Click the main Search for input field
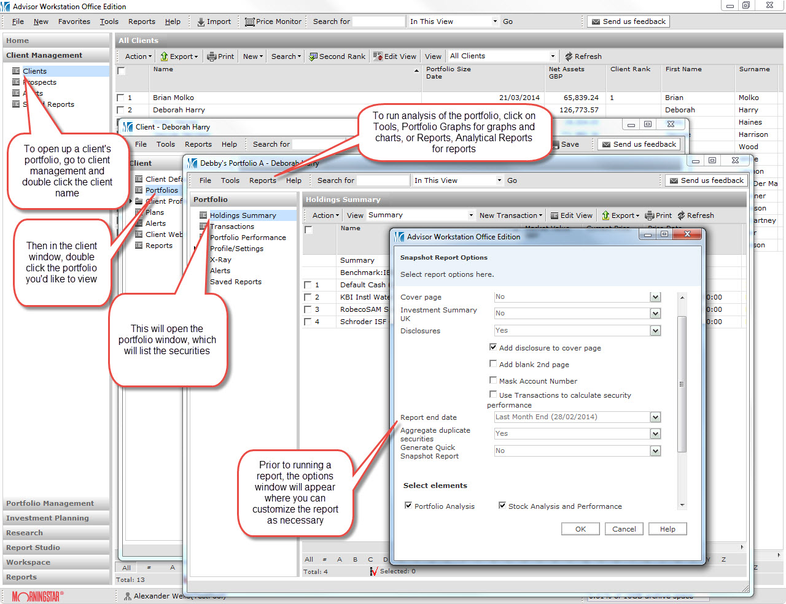Image resolution: width=786 pixels, height=604 pixels. point(378,21)
